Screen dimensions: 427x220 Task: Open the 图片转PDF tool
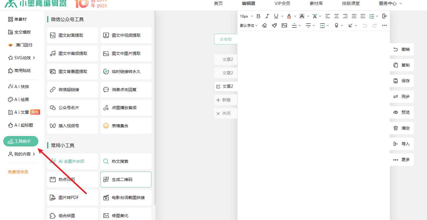[72, 198]
